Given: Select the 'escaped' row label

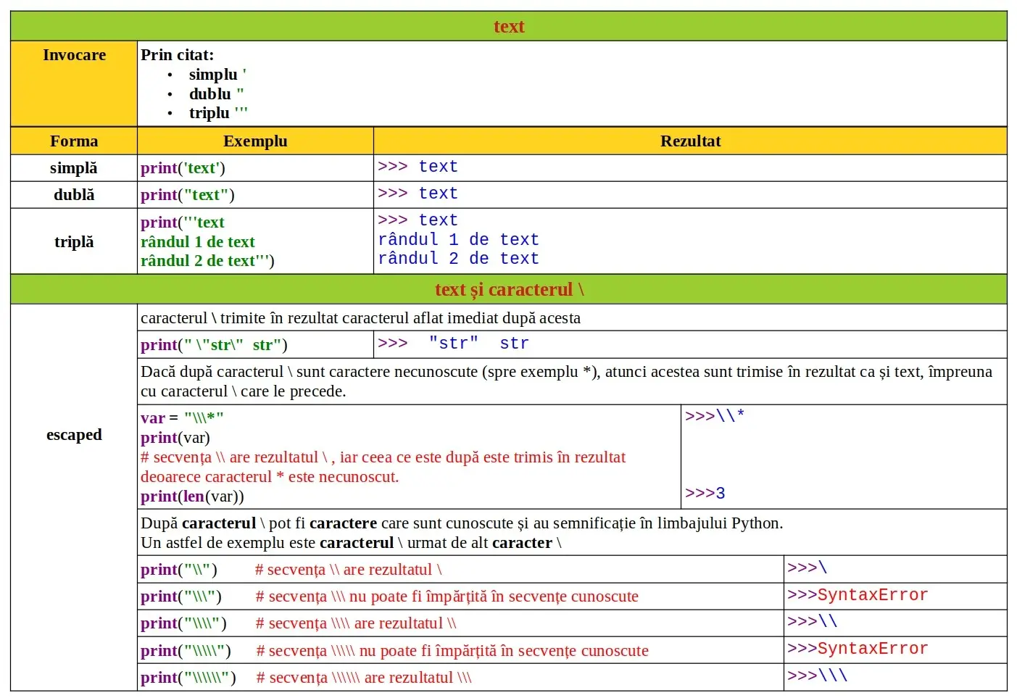Looking at the screenshot, I should tap(74, 435).
